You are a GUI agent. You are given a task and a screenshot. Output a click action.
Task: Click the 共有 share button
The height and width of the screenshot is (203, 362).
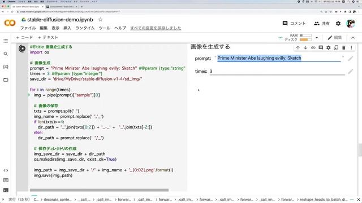click(322, 23)
